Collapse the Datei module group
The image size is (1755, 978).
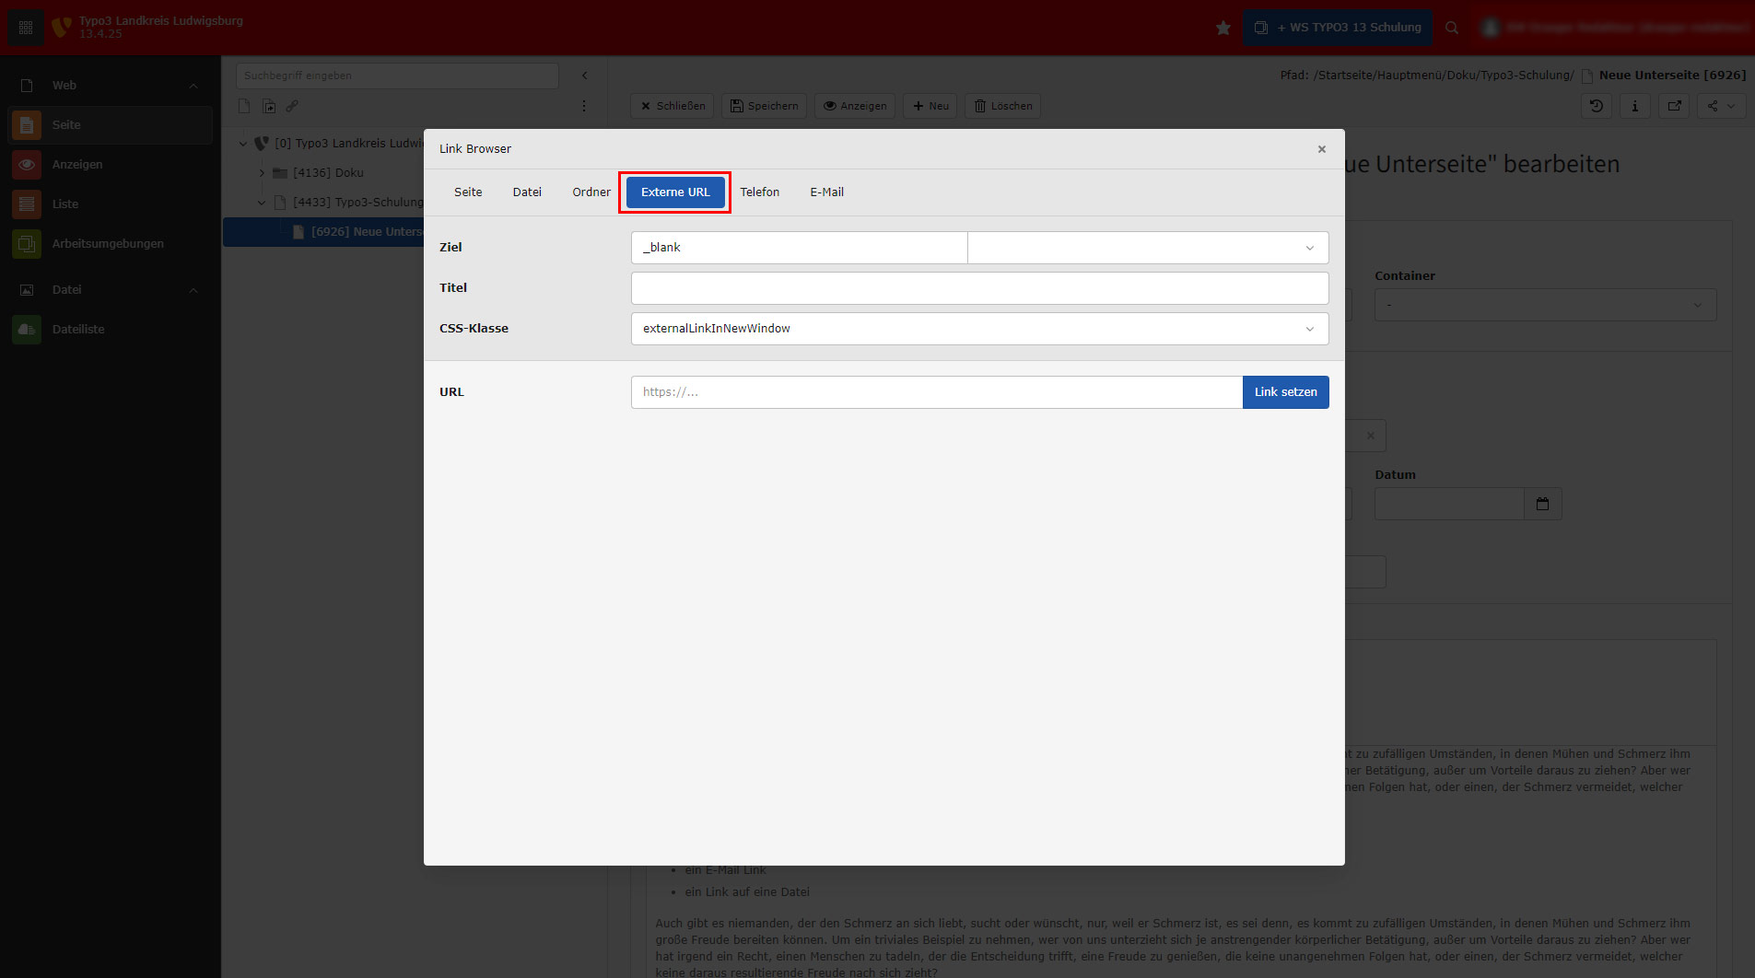point(193,290)
